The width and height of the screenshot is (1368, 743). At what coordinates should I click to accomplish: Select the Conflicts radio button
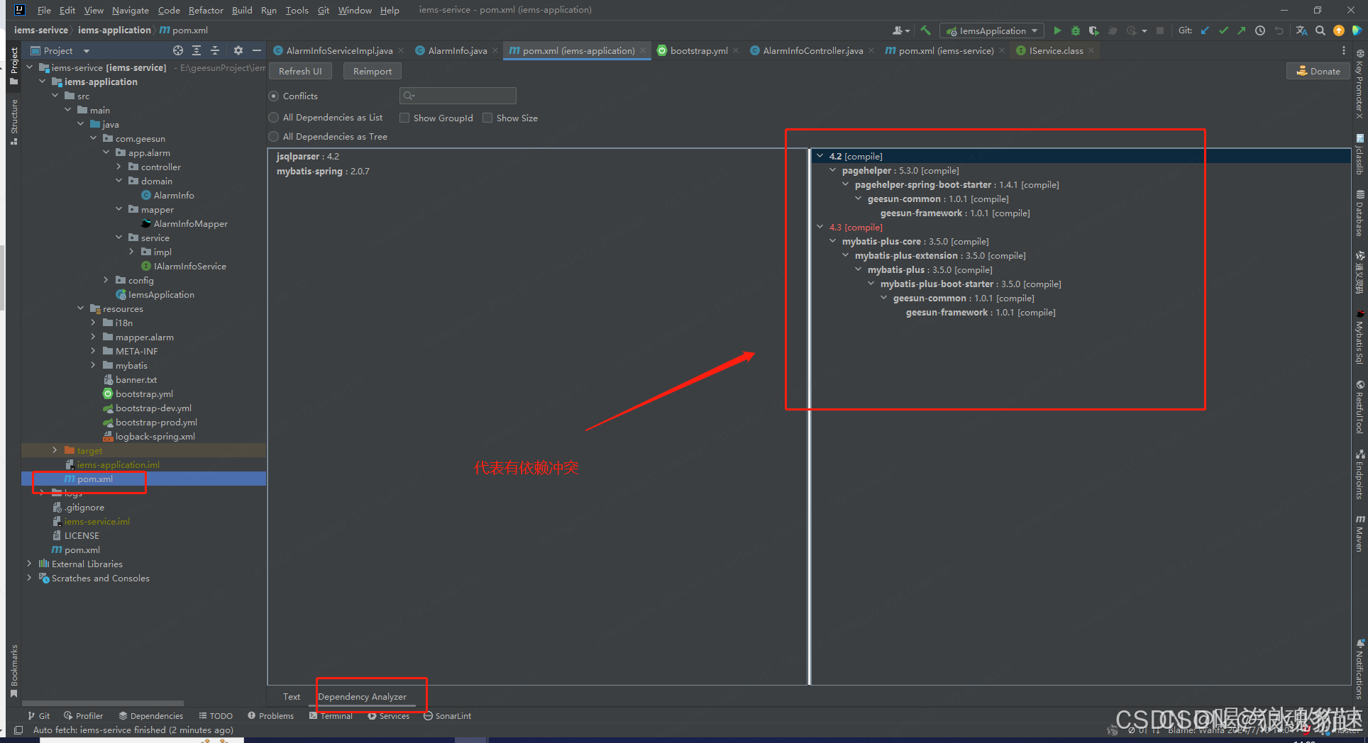(x=274, y=96)
